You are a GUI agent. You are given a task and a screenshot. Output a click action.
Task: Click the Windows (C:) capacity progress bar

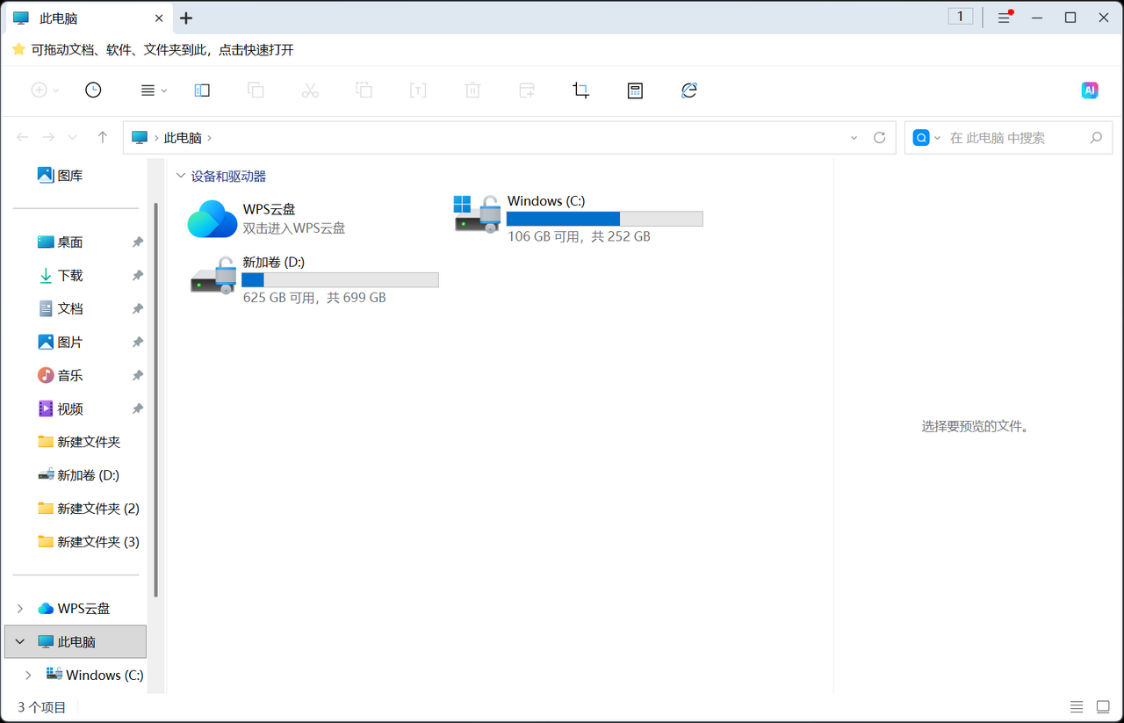coord(603,218)
